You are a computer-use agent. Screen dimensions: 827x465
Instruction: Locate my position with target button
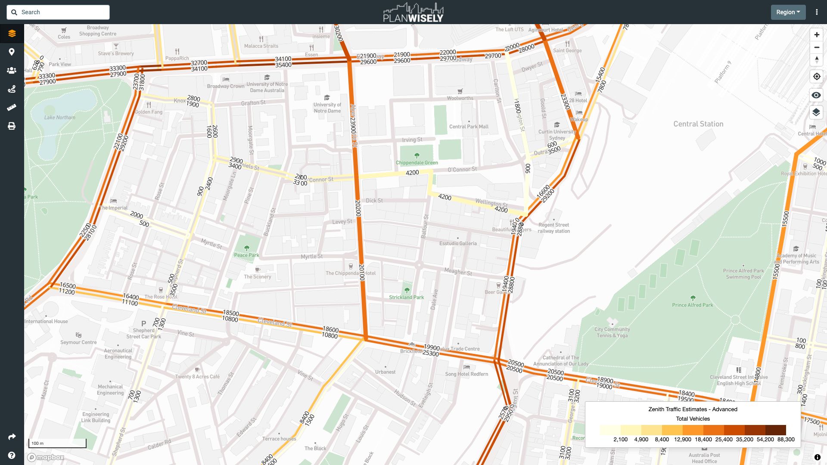pos(816,77)
